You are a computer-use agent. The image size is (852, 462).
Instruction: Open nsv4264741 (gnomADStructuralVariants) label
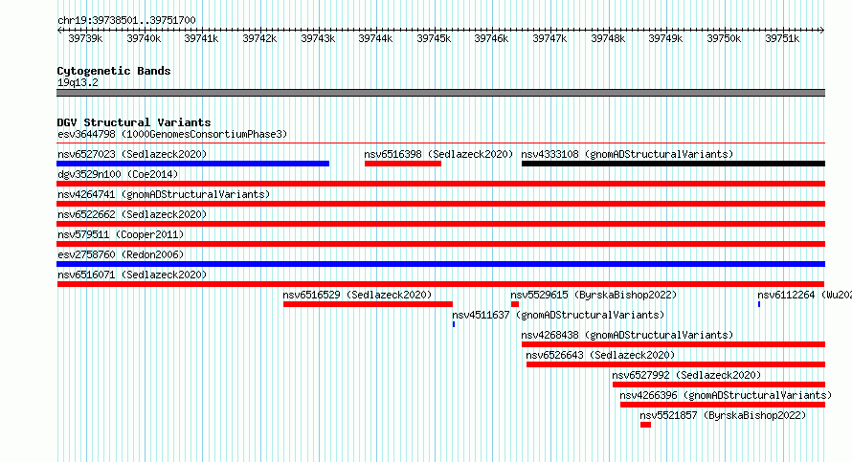[x=164, y=194]
